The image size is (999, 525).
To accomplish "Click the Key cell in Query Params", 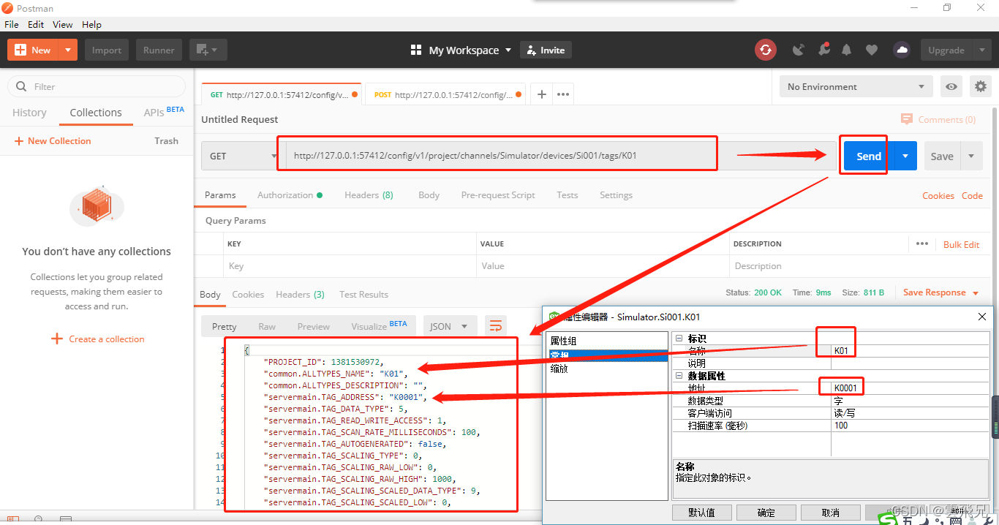I will (350, 266).
